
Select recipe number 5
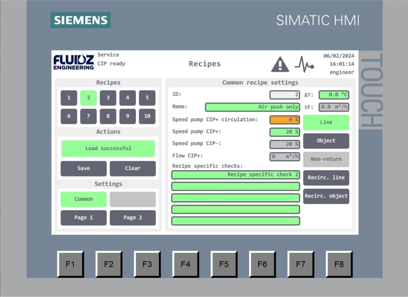point(147,98)
